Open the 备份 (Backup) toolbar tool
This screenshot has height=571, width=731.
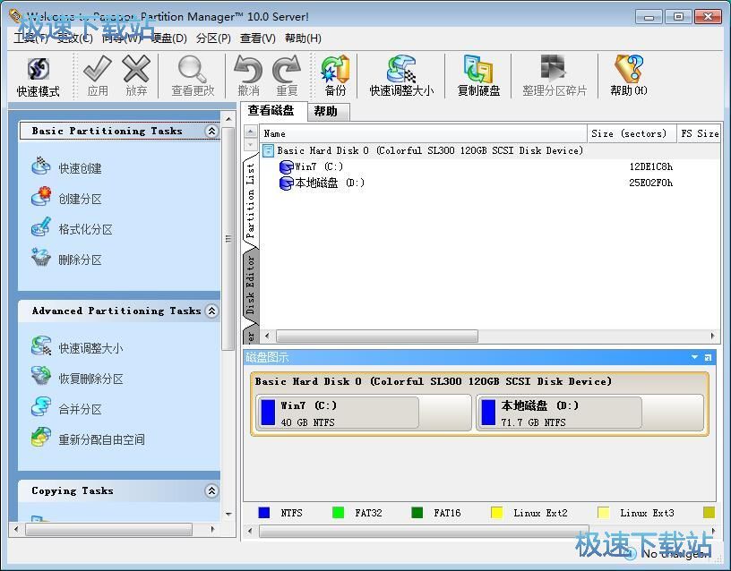(334, 75)
